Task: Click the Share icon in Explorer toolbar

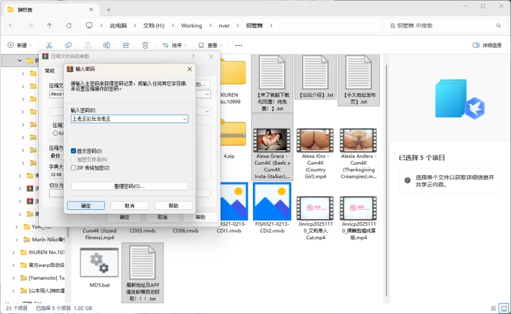Action: coord(126,45)
